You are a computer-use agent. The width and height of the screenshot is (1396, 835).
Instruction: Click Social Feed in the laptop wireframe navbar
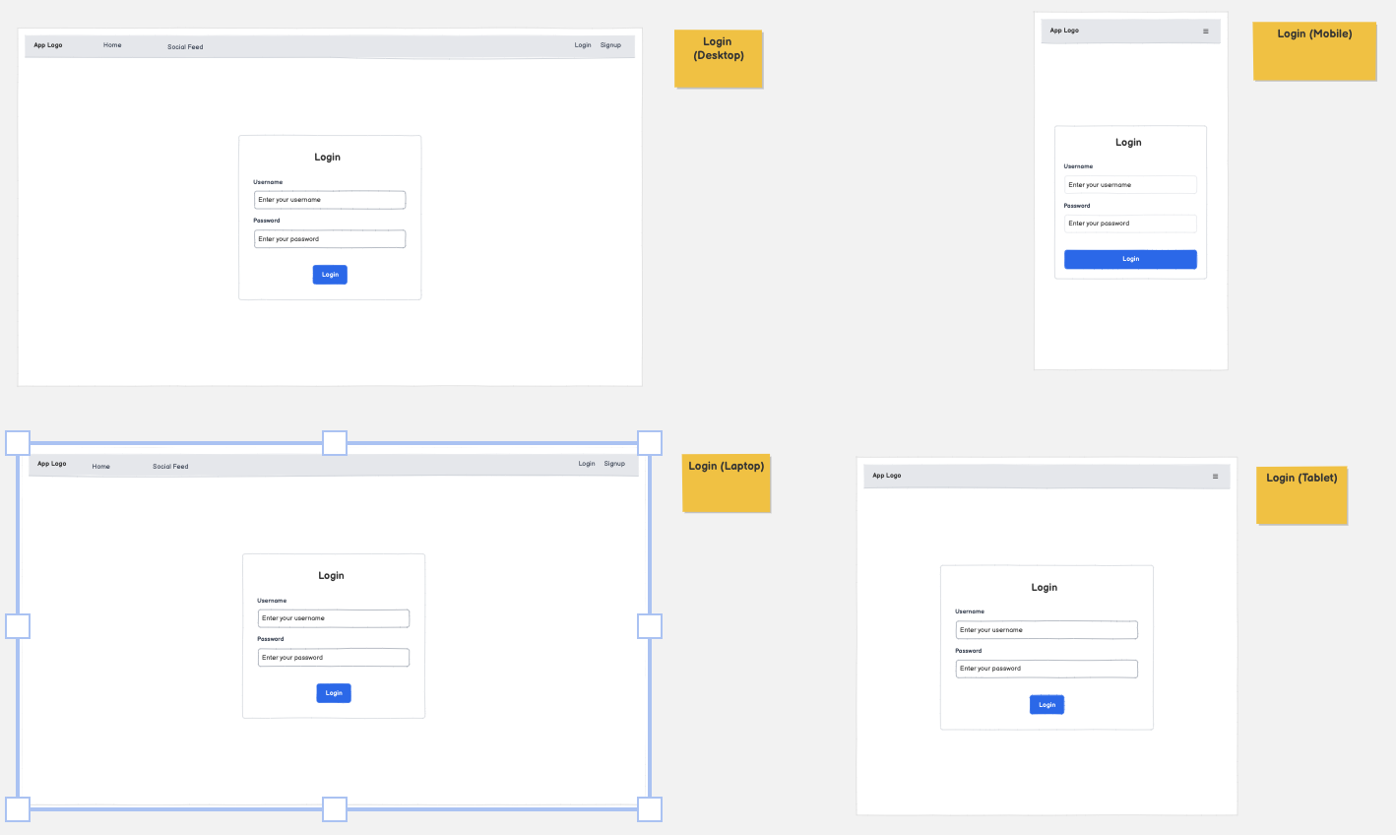[170, 467]
